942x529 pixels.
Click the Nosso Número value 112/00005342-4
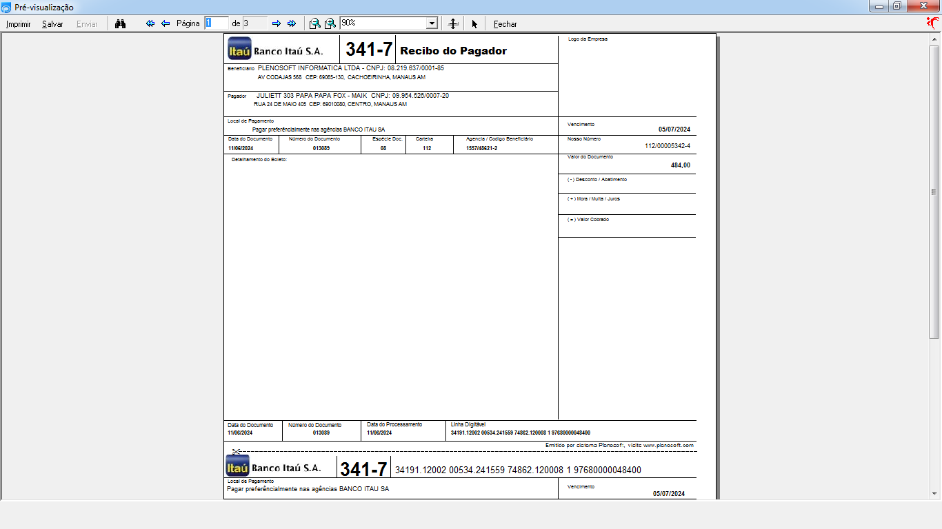(668, 146)
